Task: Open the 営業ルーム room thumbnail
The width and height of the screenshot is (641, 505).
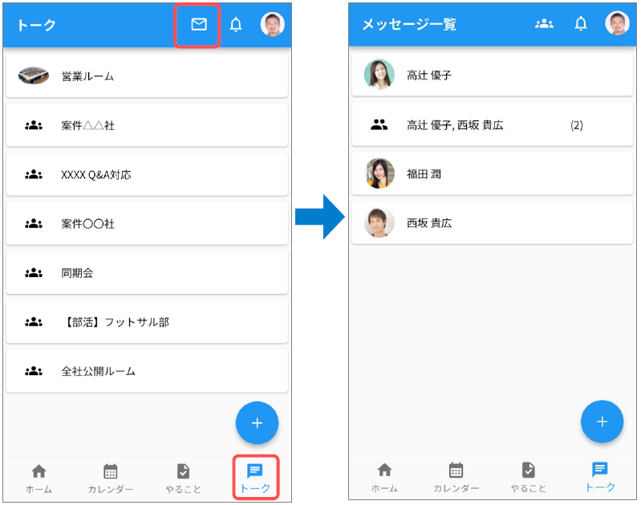Action: pyautogui.click(x=34, y=75)
